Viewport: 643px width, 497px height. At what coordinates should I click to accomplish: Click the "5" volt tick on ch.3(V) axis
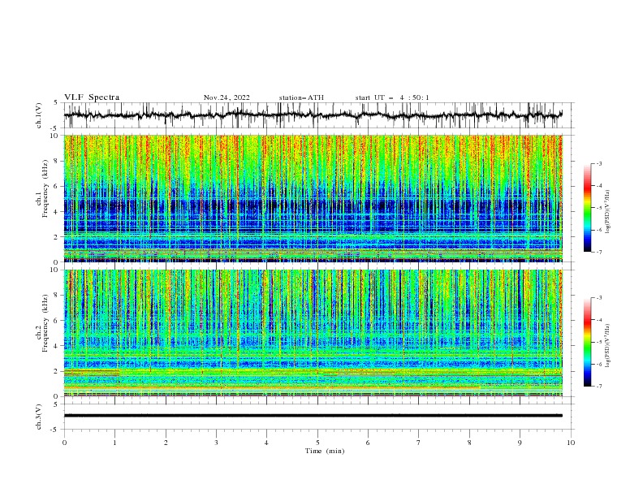tap(56, 404)
